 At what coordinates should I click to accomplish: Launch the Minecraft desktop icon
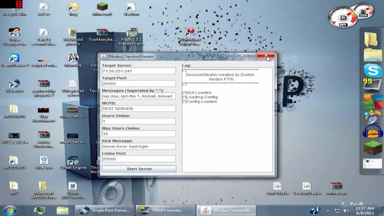point(102,9)
